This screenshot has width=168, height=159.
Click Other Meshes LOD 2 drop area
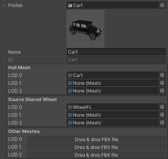[x=96, y=154]
